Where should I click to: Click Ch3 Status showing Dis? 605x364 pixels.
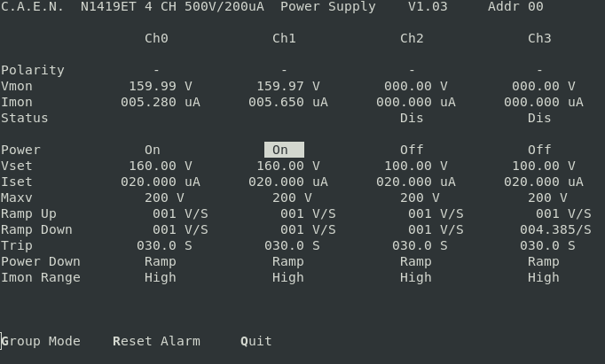click(x=539, y=119)
